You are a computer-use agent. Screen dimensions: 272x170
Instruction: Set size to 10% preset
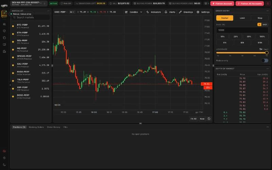pyautogui.click(x=223, y=37)
